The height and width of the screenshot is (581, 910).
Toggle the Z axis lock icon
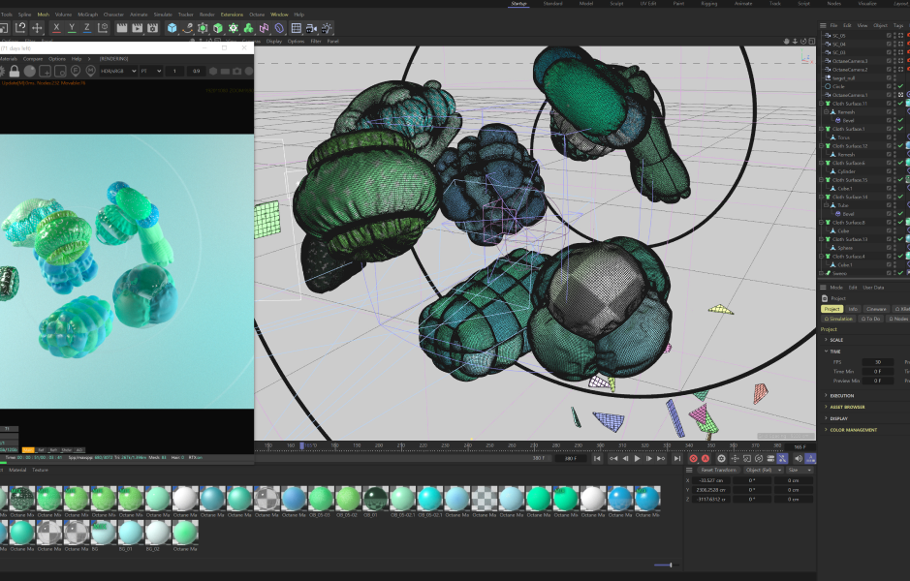[87, 27]
